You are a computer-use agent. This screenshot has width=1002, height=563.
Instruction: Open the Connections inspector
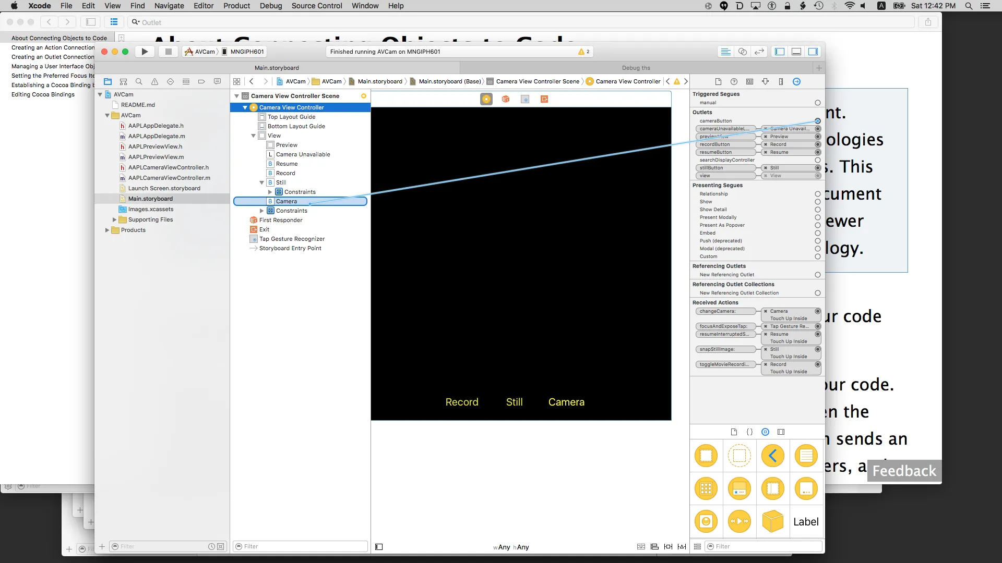pyautogui.click(x=796, y=81)
